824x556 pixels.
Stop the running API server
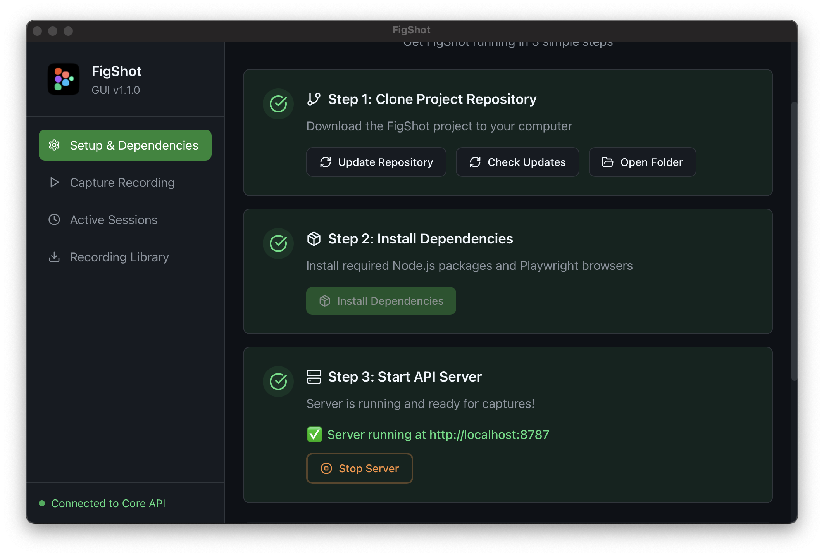click(359, 468)
